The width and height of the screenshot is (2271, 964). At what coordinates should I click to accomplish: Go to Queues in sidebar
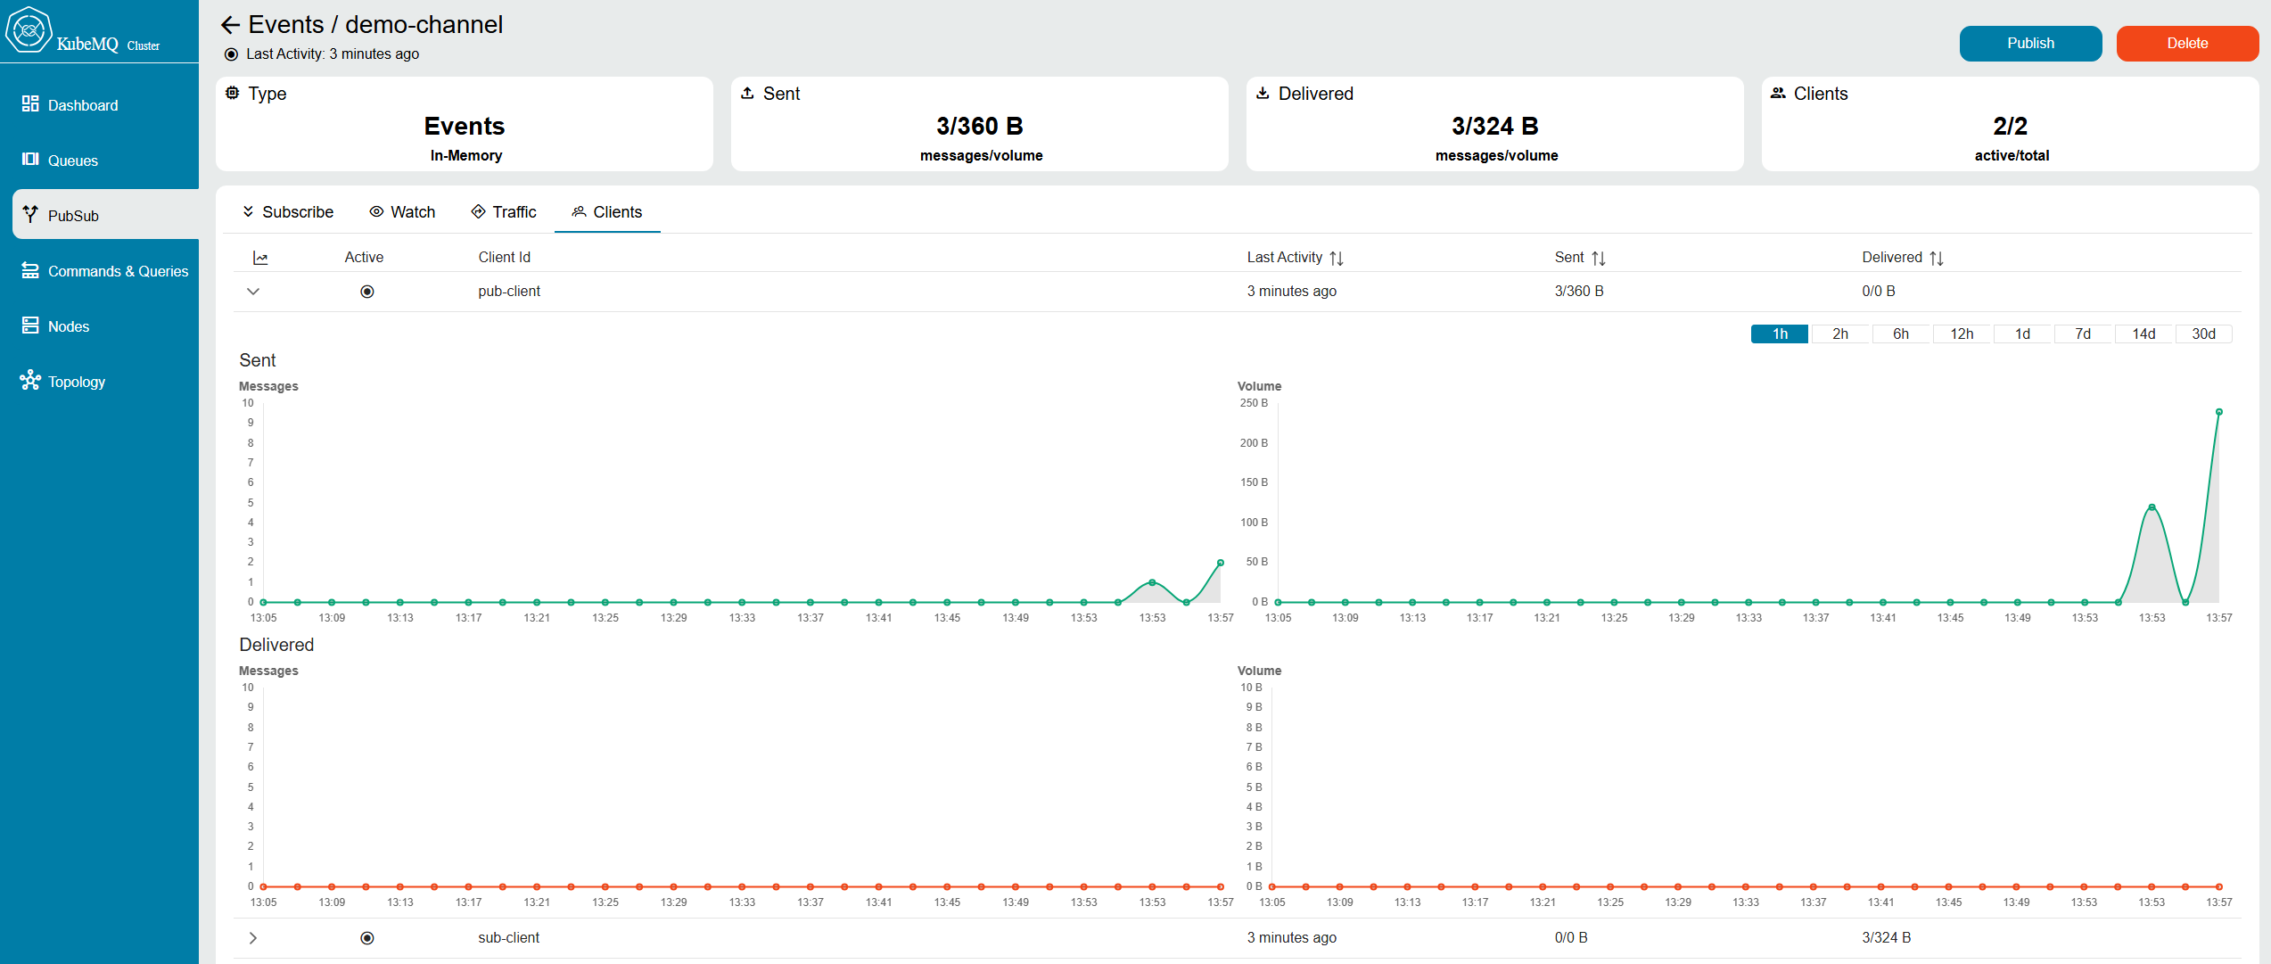pos(72,161)
